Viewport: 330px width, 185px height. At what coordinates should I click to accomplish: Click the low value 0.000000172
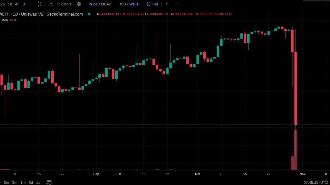pos(158,14)
